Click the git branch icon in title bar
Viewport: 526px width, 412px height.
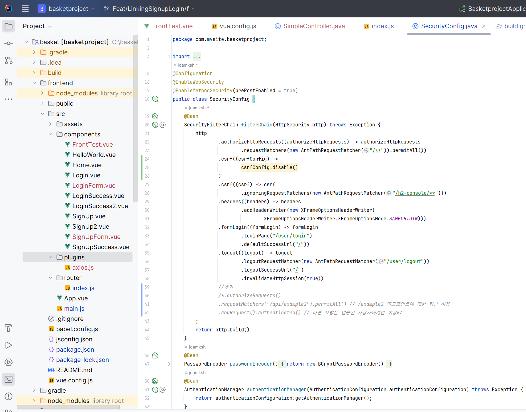(x=106, y=9)
